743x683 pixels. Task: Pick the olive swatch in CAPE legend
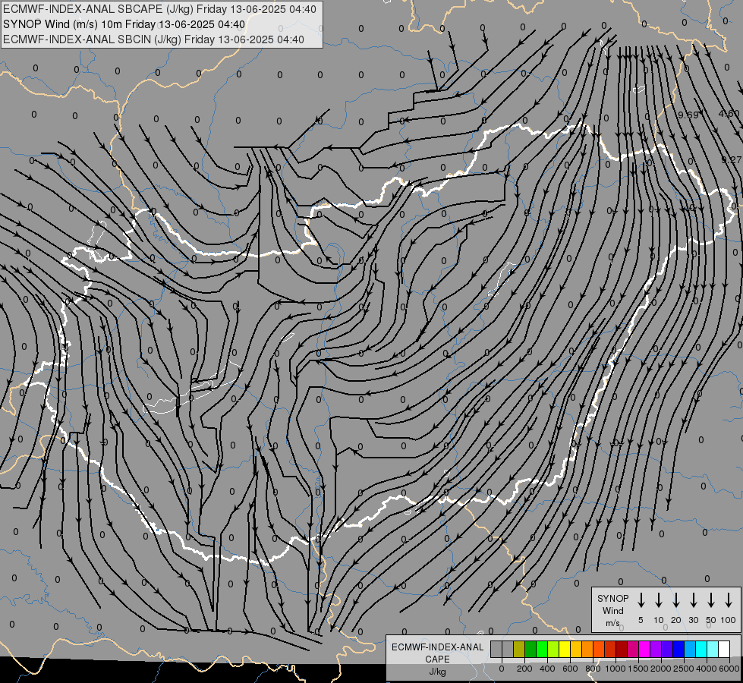click(x=519, y=649)
